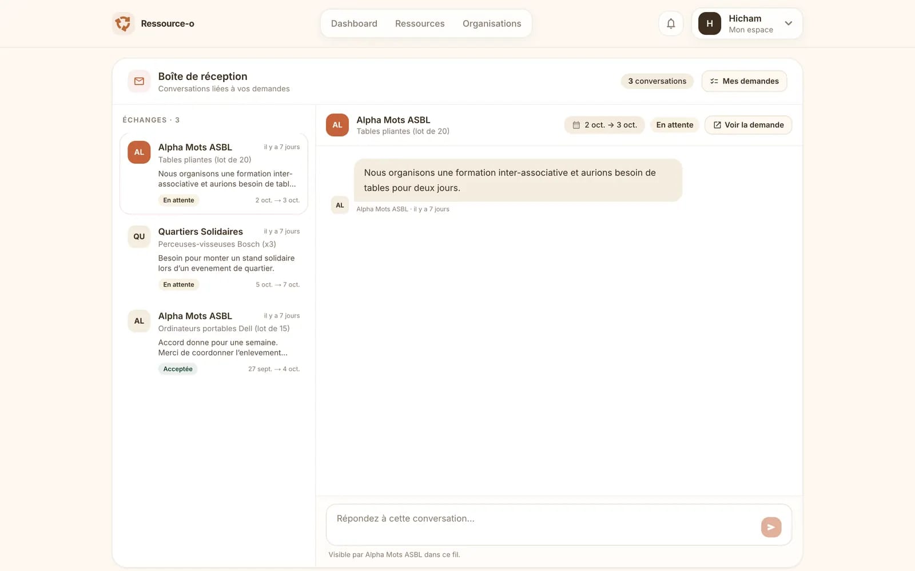Click the Acceptée status badge
Image resolution: width=915 pixels, height=571 pixels.
pos(178,369)
